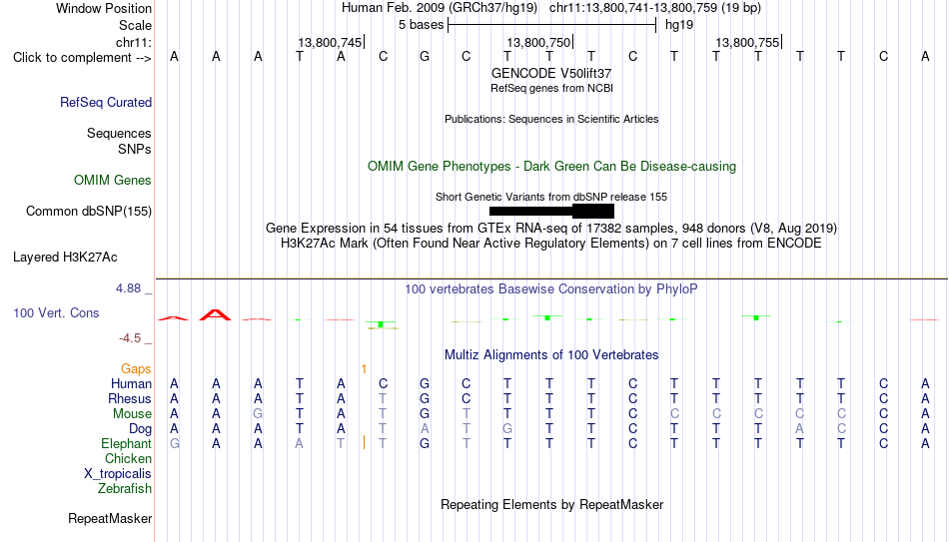Click the chr11: ruler label
Screen dimensions: 949x542
[133, 42]
